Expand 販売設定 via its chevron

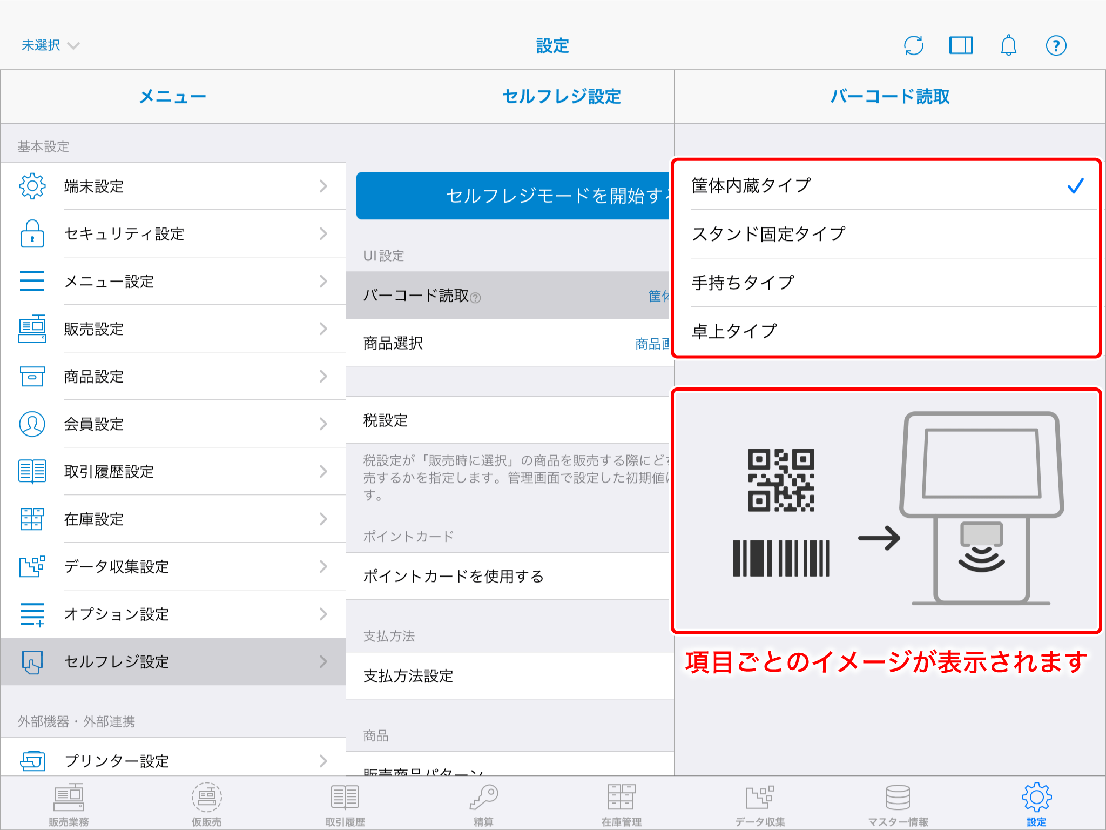tap(323, 329)
